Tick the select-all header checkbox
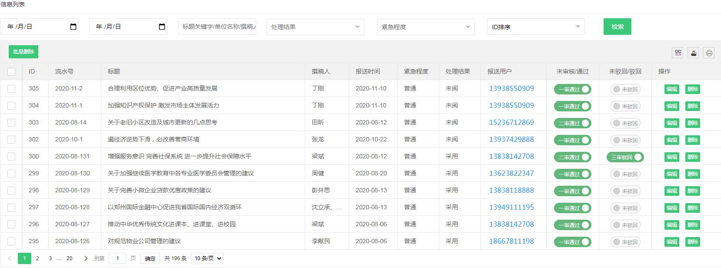The width and height of the screenshot is (721, 268). pos(11,72)
